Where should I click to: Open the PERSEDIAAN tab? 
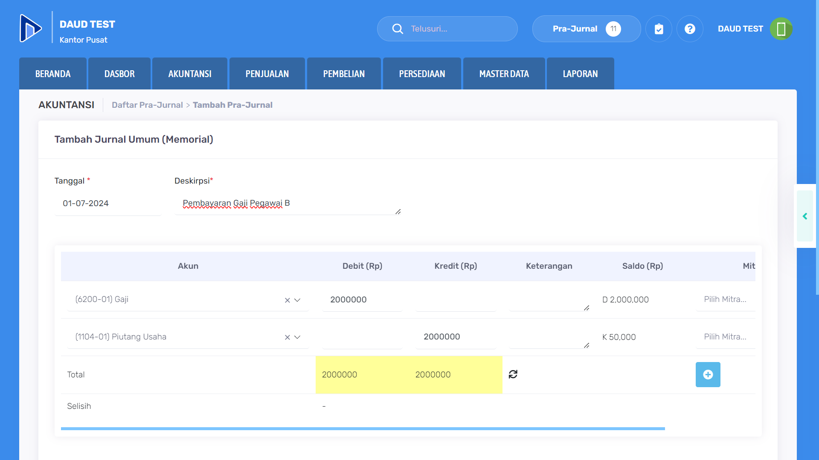point(422,74)
